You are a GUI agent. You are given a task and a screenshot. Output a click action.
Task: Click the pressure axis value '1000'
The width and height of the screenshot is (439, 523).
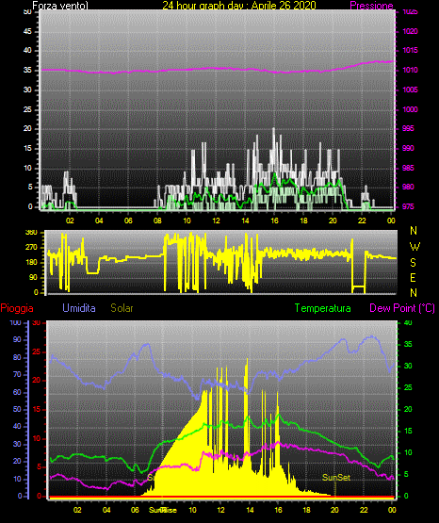[x=410, y=109]
